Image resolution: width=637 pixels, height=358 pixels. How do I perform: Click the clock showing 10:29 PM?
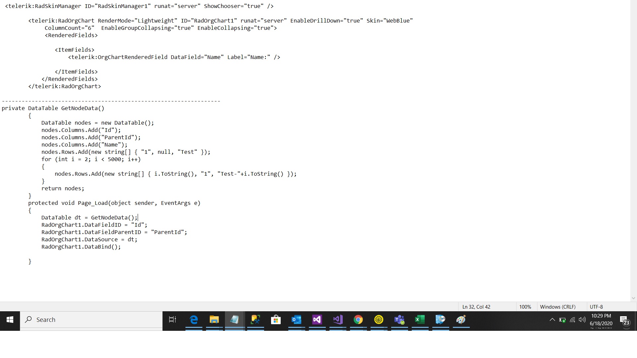click(x=601, y=316)
